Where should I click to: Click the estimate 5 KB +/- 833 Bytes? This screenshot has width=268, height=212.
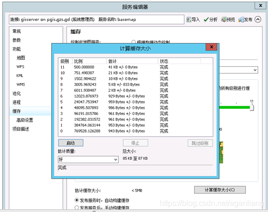(124, 85)
